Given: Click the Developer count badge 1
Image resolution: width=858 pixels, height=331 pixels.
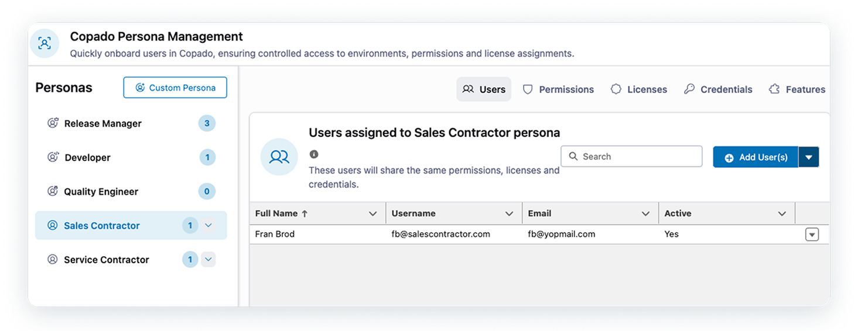Looking at the screenshot, I should (207, 157).
